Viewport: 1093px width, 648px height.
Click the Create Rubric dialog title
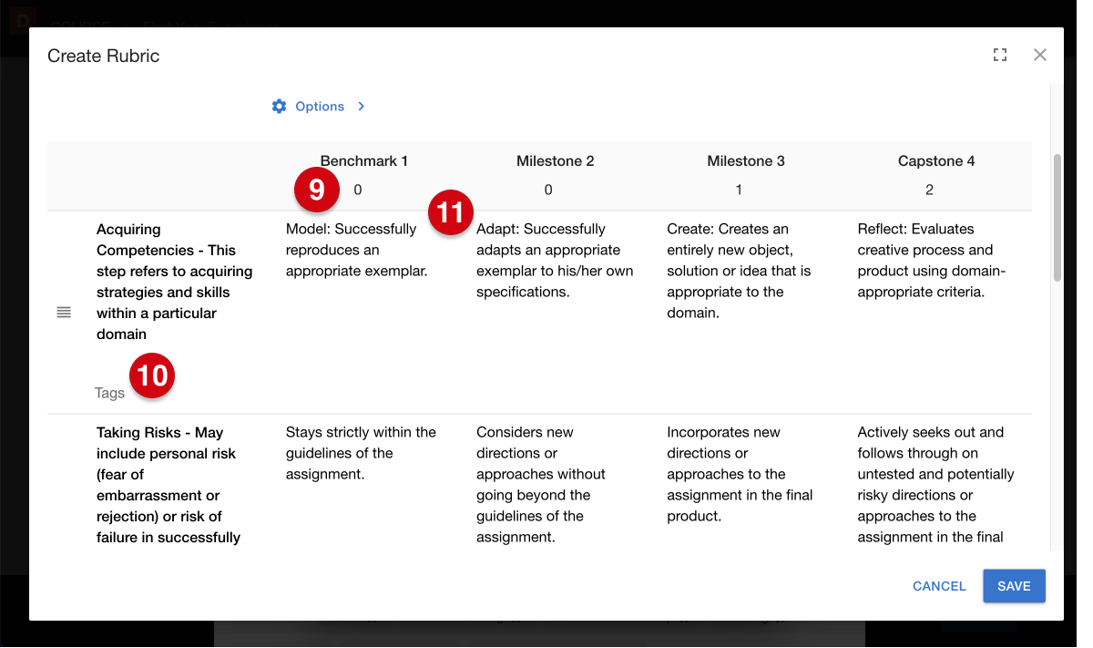click(x=103, y=56)
